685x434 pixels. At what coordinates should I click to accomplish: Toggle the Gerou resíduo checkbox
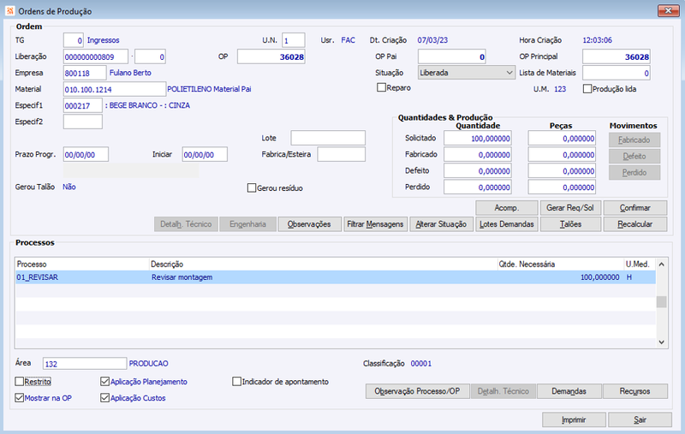click(252, 188)
